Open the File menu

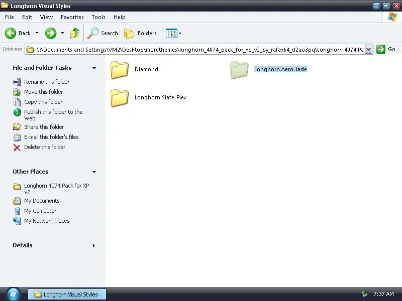click(10, 17)
